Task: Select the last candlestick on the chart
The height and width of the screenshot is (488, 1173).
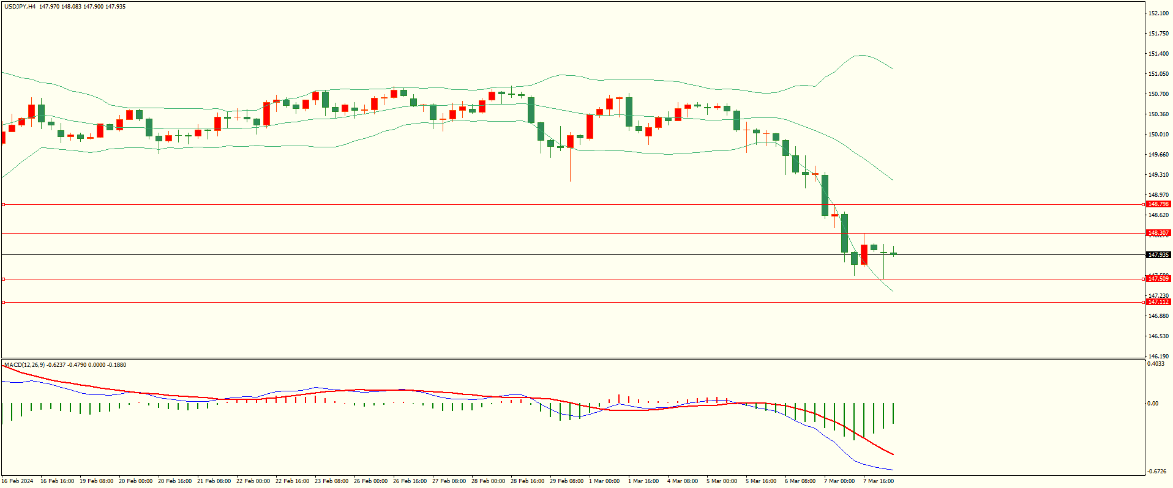Action: pos(894,254)
